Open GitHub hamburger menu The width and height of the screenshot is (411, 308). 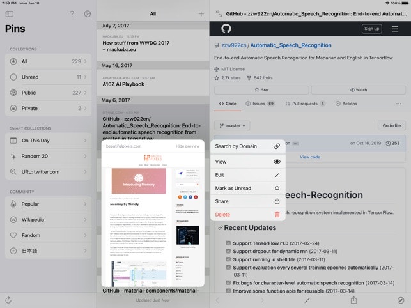[x=395, y=29]
